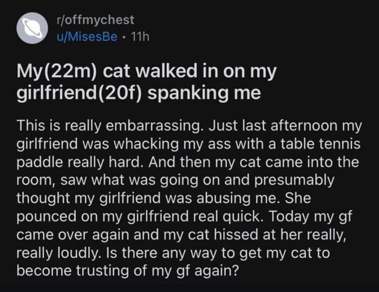The width and height of the screenshot is (379, 292).
Task: Open the r/offmychest subreddit link
Action: (95, 20)
